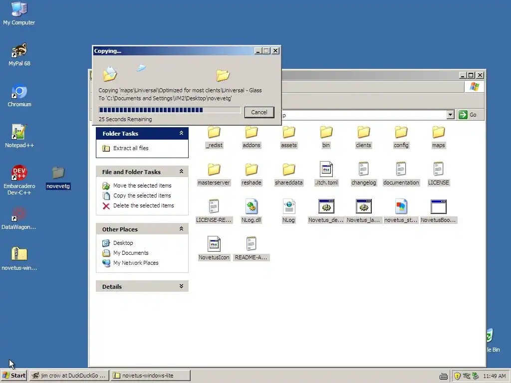Collapse the File and Folder Tasks panel
Image resolution: width=511 pixels, height=383 pixels.
tap(181, 172)
